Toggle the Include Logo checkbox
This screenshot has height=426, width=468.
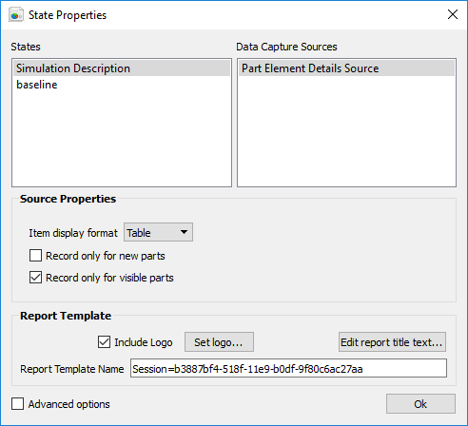click(x=104, y=342)
